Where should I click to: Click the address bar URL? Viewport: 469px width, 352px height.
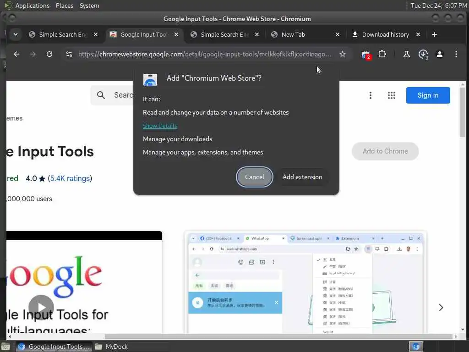pos(205,54)
